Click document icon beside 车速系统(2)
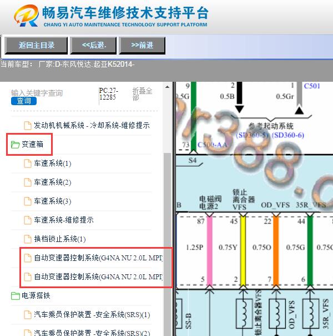 coord(28,182)
